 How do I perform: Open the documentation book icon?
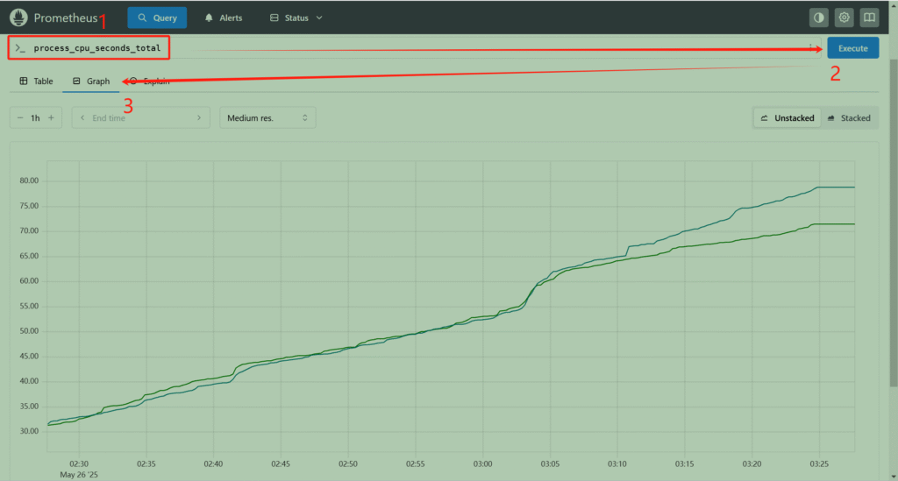point(868,18)
